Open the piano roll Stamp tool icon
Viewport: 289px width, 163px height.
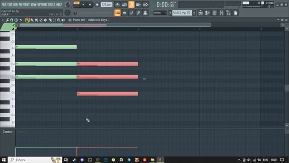click(16, 20)
